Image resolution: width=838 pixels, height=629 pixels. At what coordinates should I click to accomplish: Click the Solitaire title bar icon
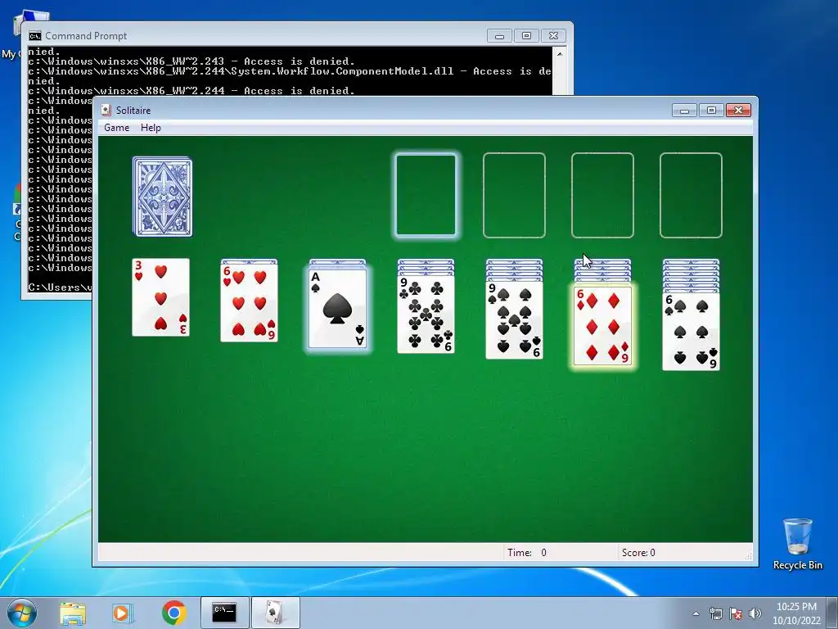click(x=106, y=111)
